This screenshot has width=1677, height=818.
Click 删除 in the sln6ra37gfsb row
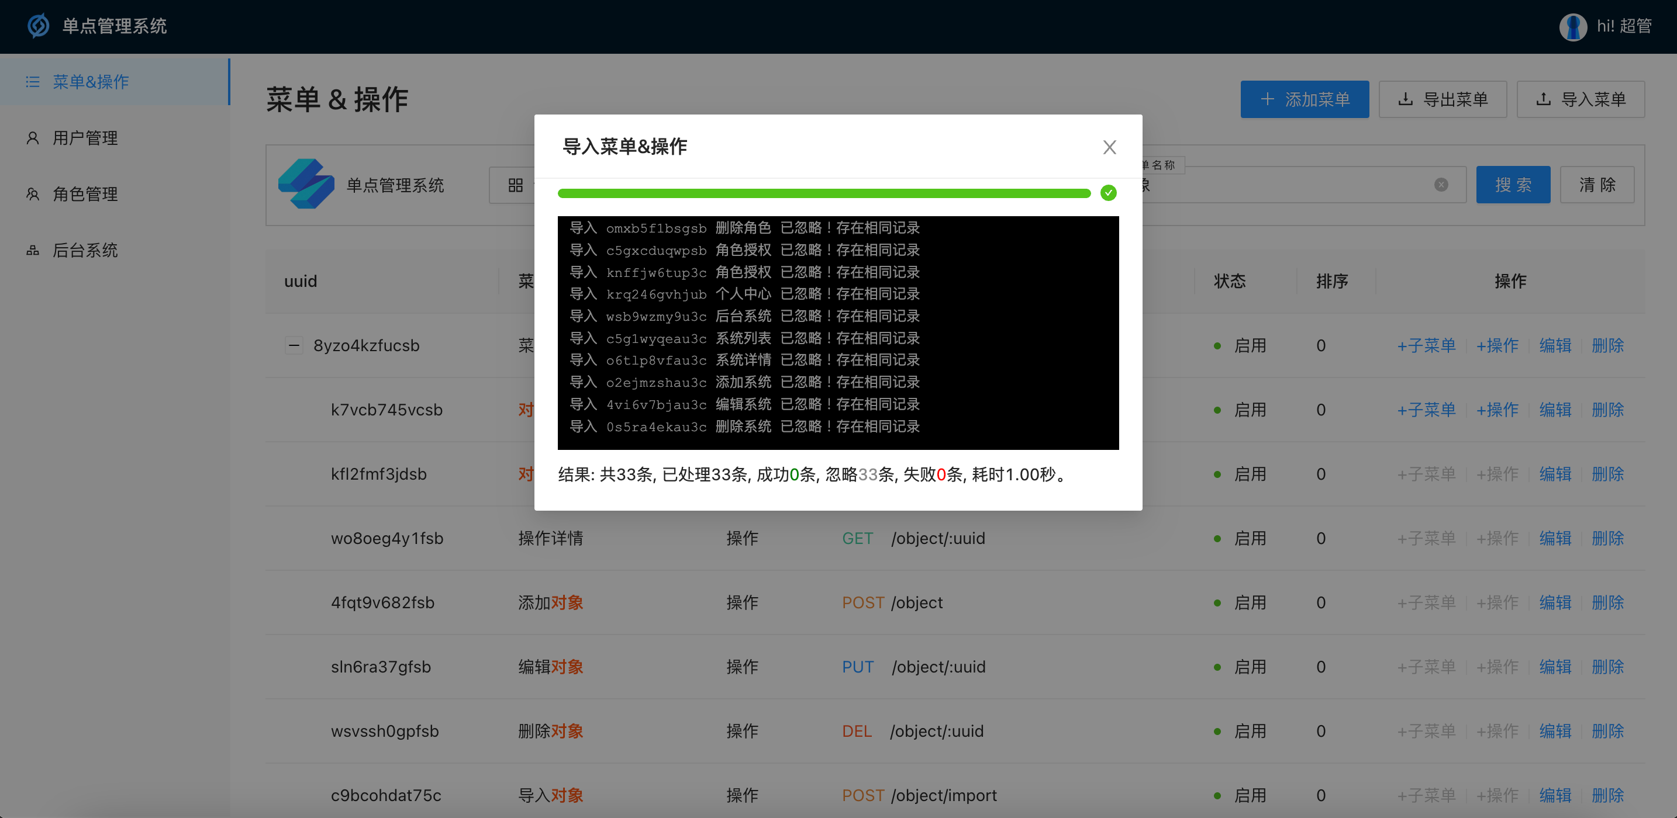pos(1607,668)
